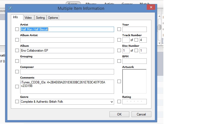Enable the Rating checkbox

[119, 102]
